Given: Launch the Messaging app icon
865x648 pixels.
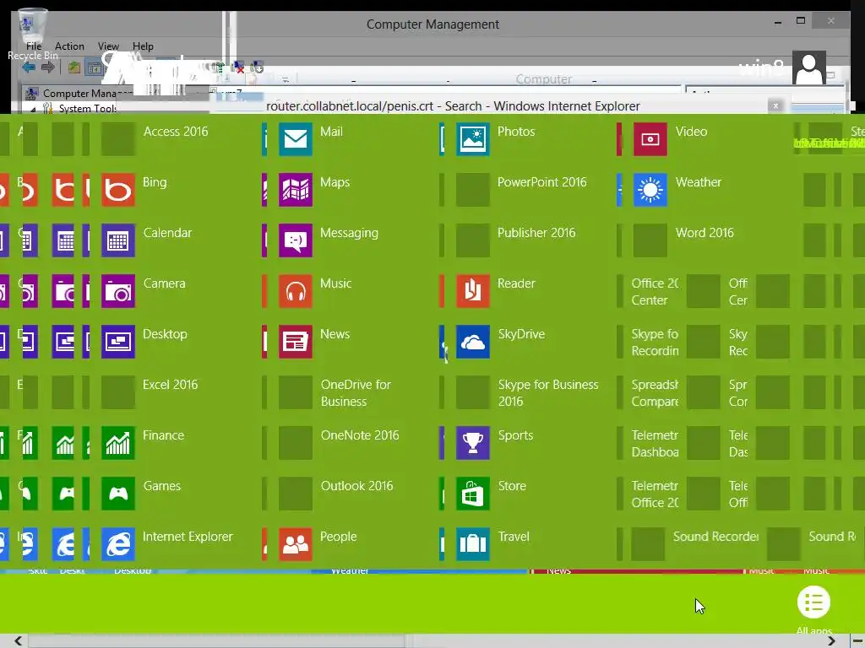Looking at the screenshot, I should click(295, 240).
